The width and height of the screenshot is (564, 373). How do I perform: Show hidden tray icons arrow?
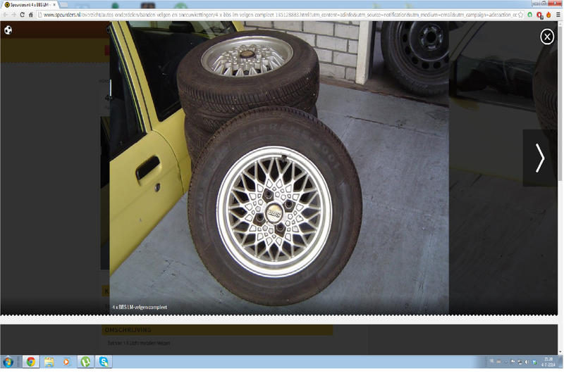coord(505,362)
